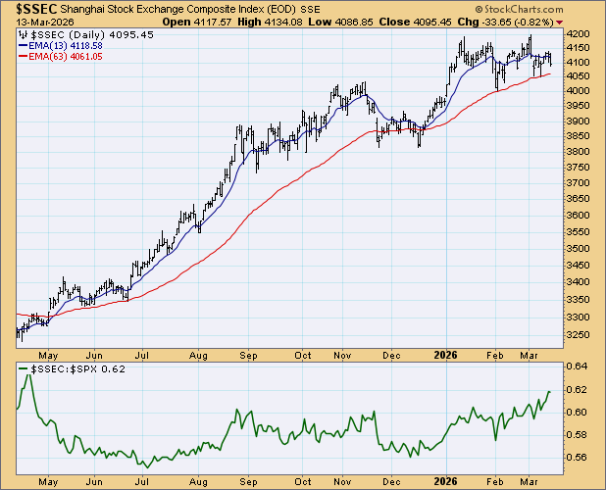The image size is (606, 490).
Task: Click the 0.64 ratio level on lower axis
Action: click(579, 367)
